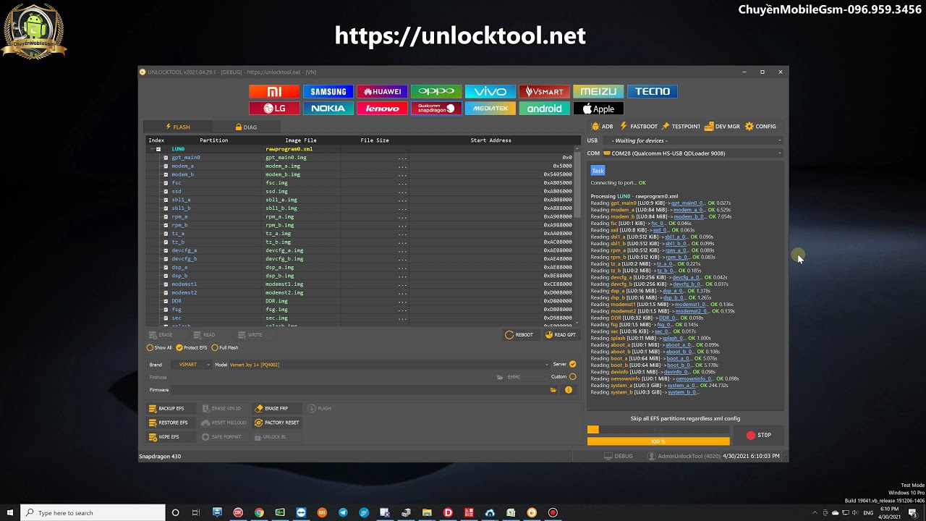Switch to the FLASH tab
Viewport: 926px width, 521px height.
(x=178, y=127)
